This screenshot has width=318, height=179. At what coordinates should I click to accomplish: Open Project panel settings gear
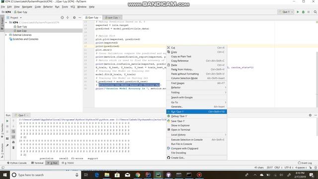click(74, 18)
